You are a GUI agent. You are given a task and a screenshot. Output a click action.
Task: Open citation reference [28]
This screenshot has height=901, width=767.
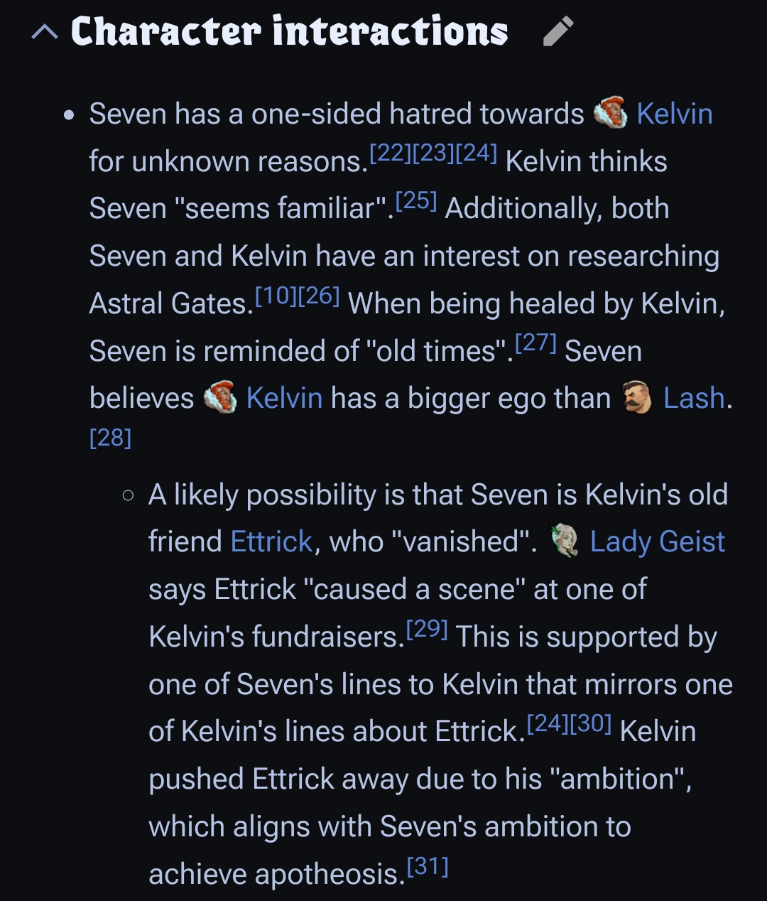(111, 438)
